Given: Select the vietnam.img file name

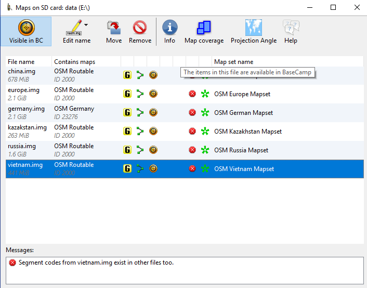Looking at the screenshot, I should (x=25, y=165).
